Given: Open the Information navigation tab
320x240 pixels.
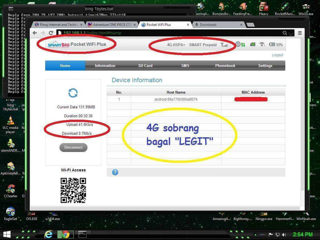Looking at the screenshot, I should (105, 66).
